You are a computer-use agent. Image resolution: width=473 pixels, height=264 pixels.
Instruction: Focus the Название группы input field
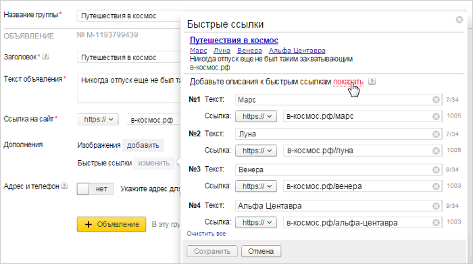(x=129, y=16)
